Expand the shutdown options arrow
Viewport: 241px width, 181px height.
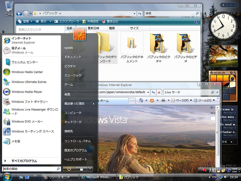(x=90, y=169)
